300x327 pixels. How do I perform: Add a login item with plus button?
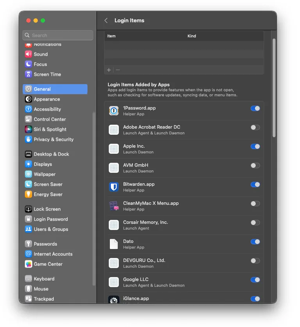click(109, 70)
